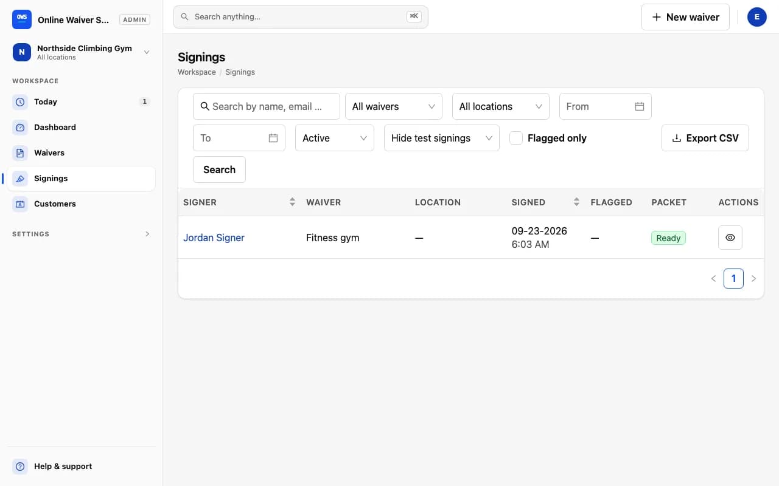
Task: Click the Workspace breadcrumb link
Action: (x=197, y=72)
